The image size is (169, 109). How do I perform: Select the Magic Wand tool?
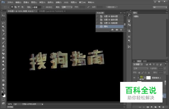point(3,27)
